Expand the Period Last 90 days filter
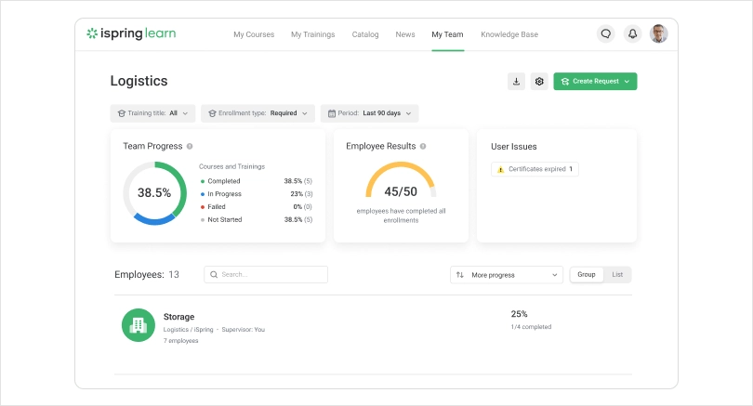753x406 pixels. tap(369, 113)
